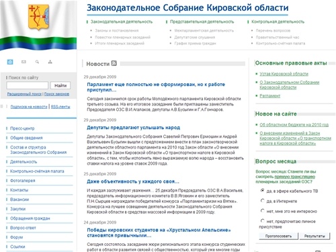Viewport: 336px width, 252px height.
Task: Open RSS-ленты link
Action: point(60,107)
